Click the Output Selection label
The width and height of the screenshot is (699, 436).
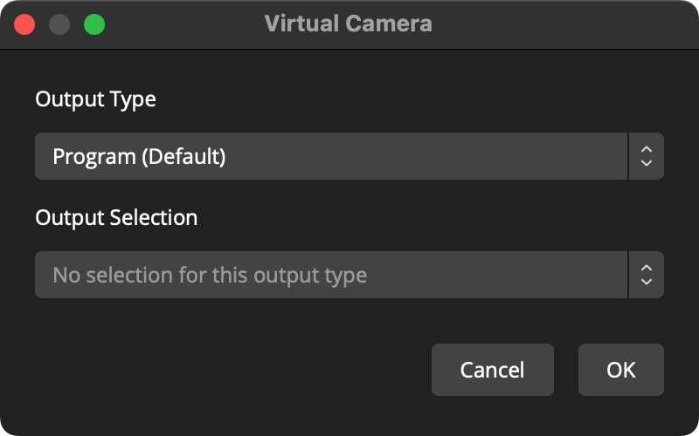[116, 218]
